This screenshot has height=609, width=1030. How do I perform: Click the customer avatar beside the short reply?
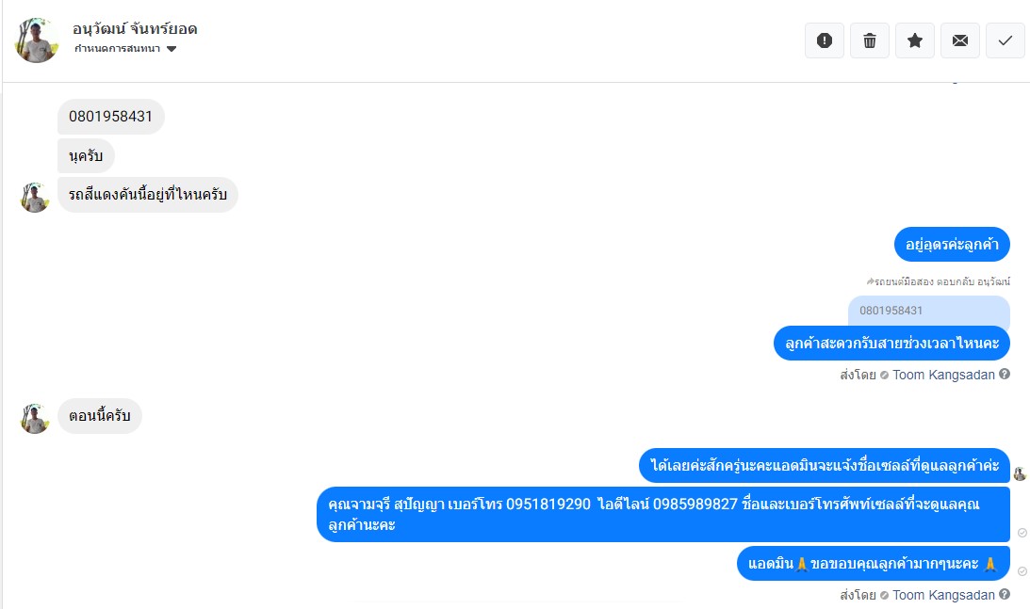[35, 418]
